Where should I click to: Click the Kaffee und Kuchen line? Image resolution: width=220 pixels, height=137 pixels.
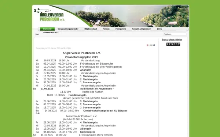[93, 92]
